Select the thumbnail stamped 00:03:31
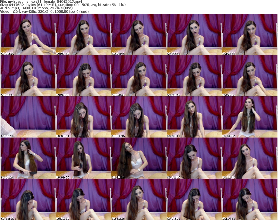The image size is (278, 220). (28, 76)
